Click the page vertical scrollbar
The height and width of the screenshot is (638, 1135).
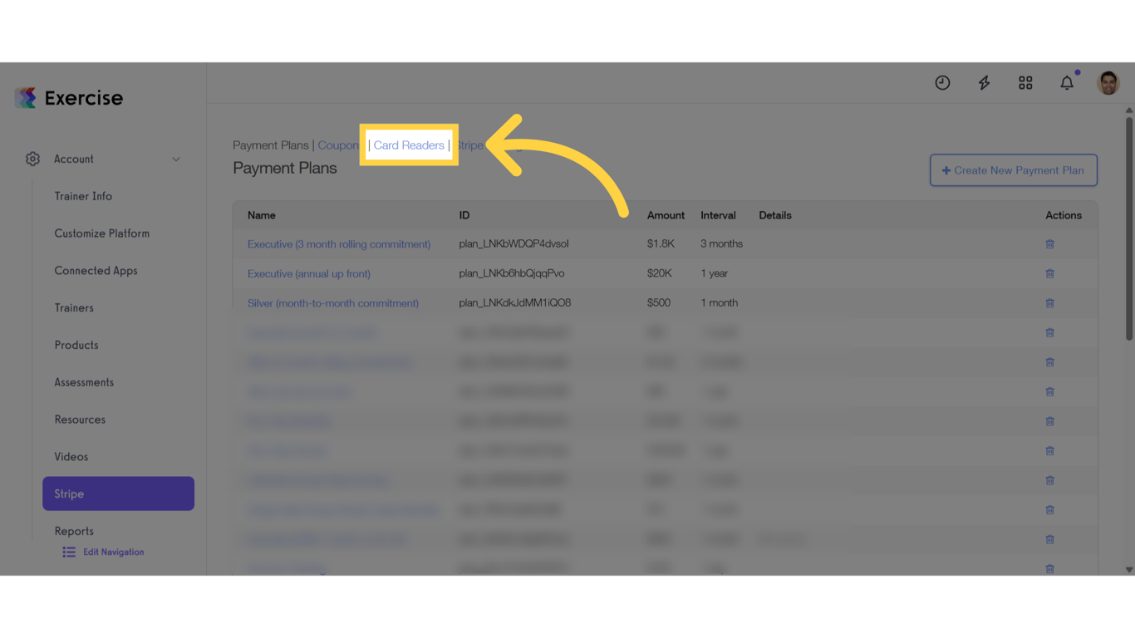coord(1128,228)
